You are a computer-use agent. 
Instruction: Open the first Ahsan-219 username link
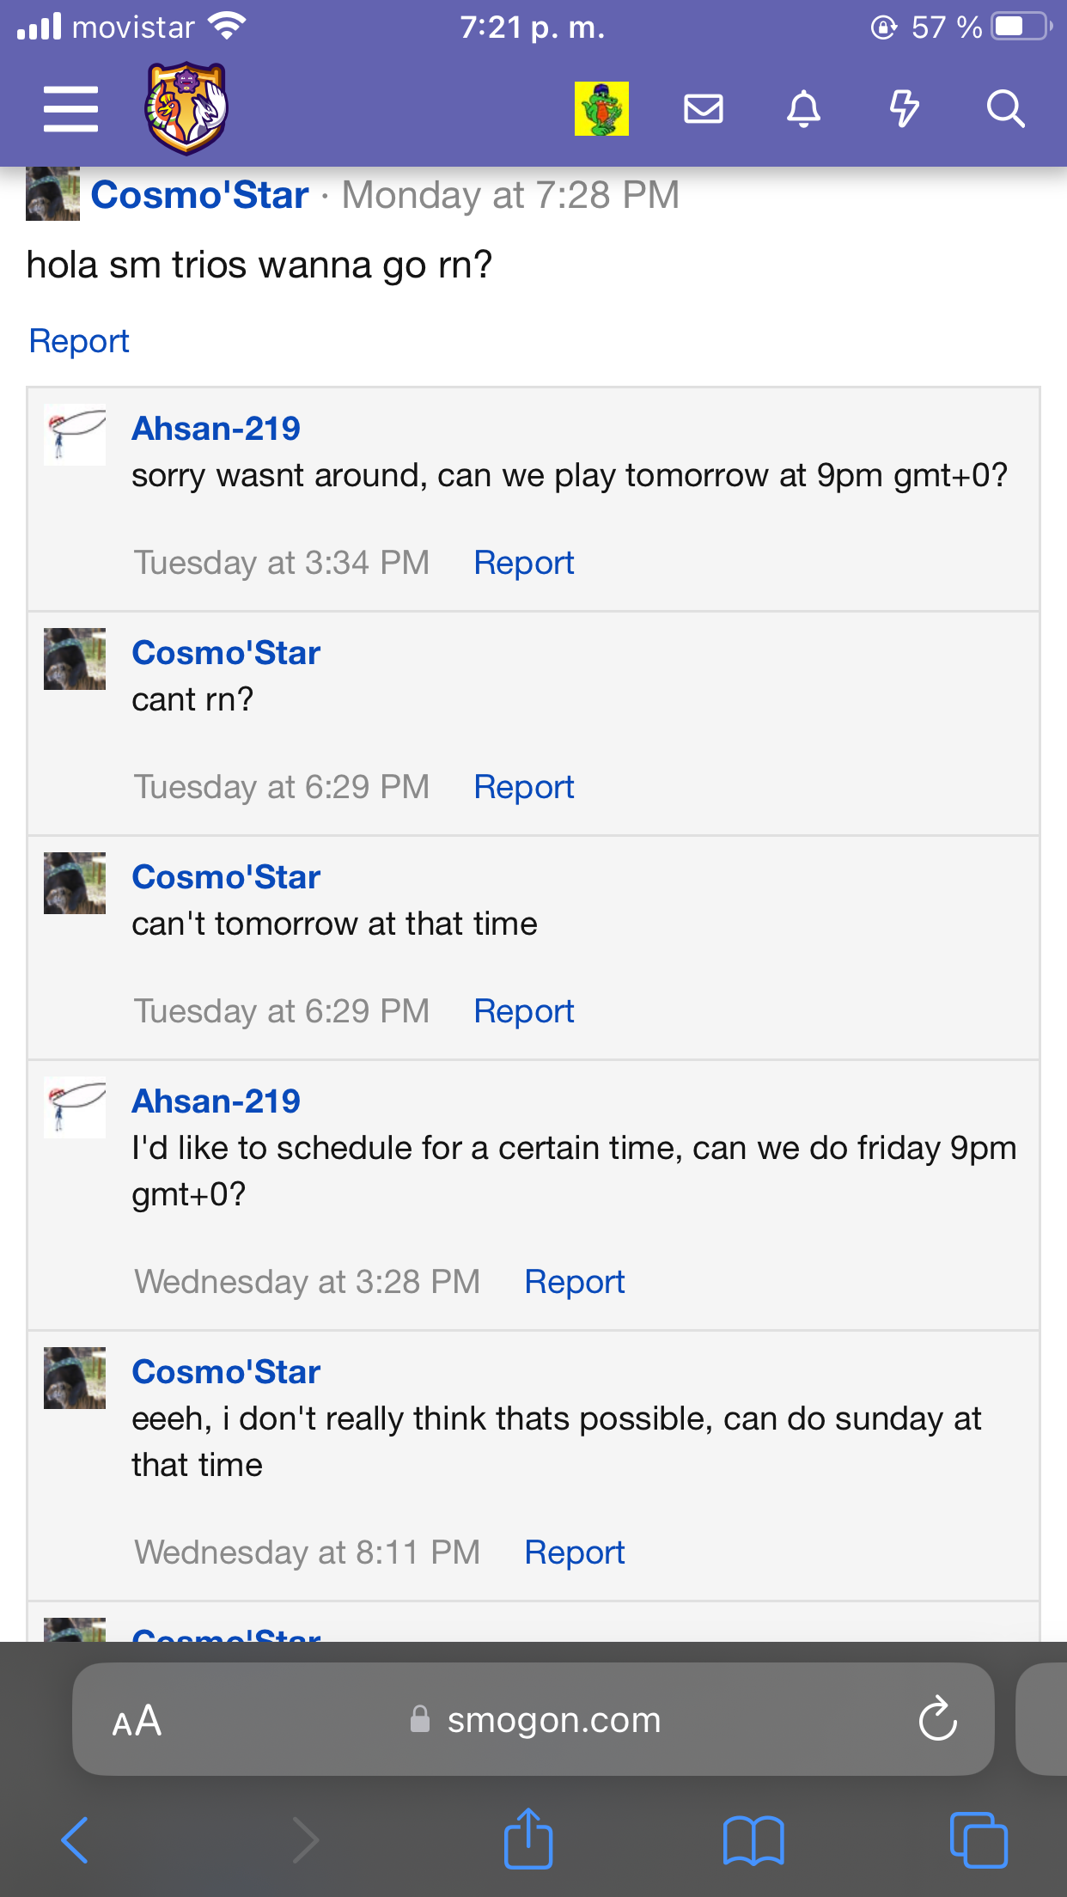point(216,428)
